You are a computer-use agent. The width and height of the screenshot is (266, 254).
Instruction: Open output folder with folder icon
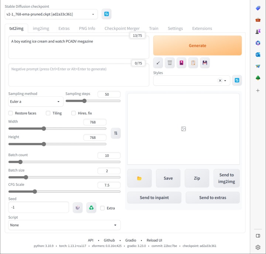click(x=139, y=178)
